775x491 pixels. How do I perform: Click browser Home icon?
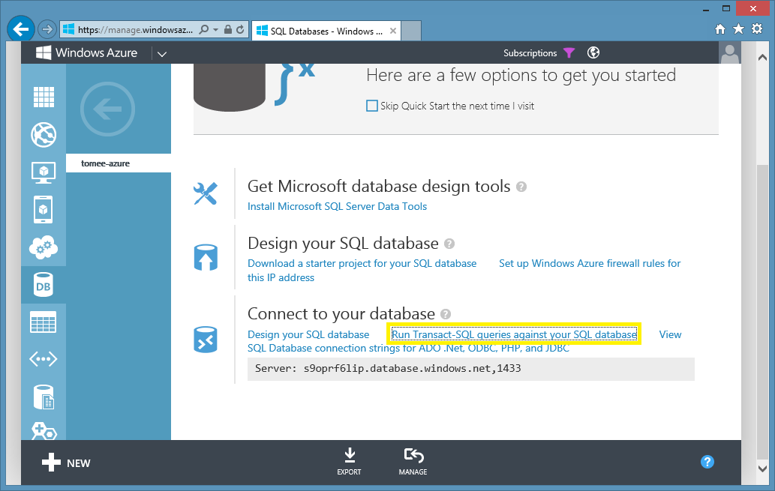(720, 29)
